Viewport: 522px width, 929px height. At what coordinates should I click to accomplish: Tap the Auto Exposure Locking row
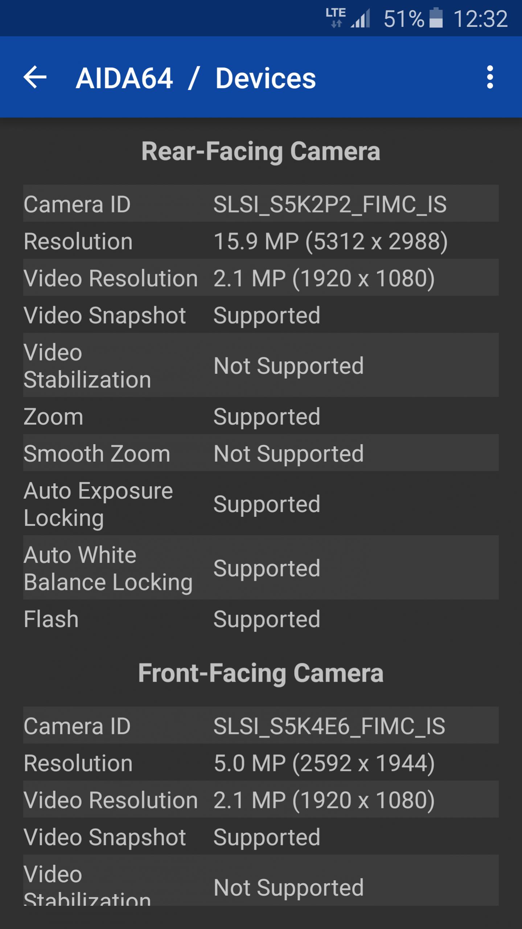coord(261,503)
